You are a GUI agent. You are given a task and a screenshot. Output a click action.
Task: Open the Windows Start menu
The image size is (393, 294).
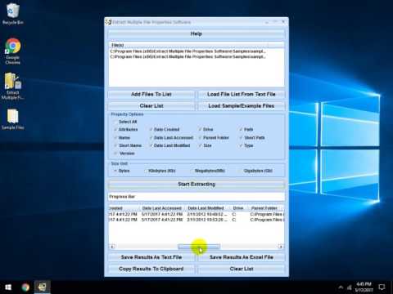(8, 287)
